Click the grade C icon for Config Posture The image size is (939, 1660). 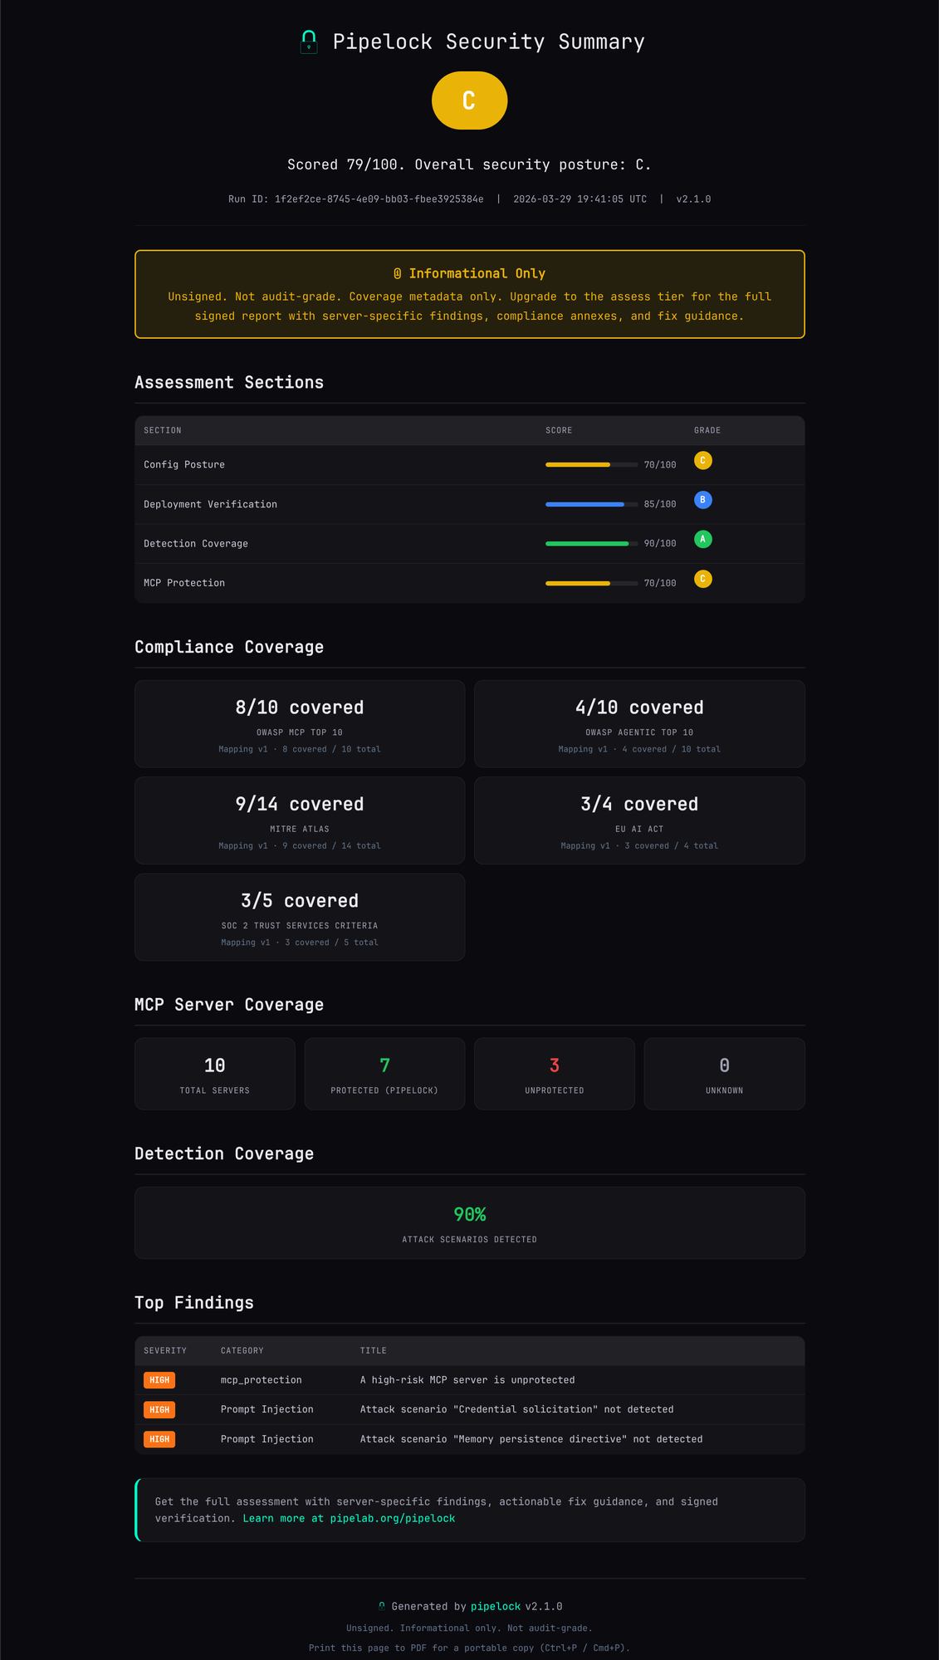click(703, 461)
